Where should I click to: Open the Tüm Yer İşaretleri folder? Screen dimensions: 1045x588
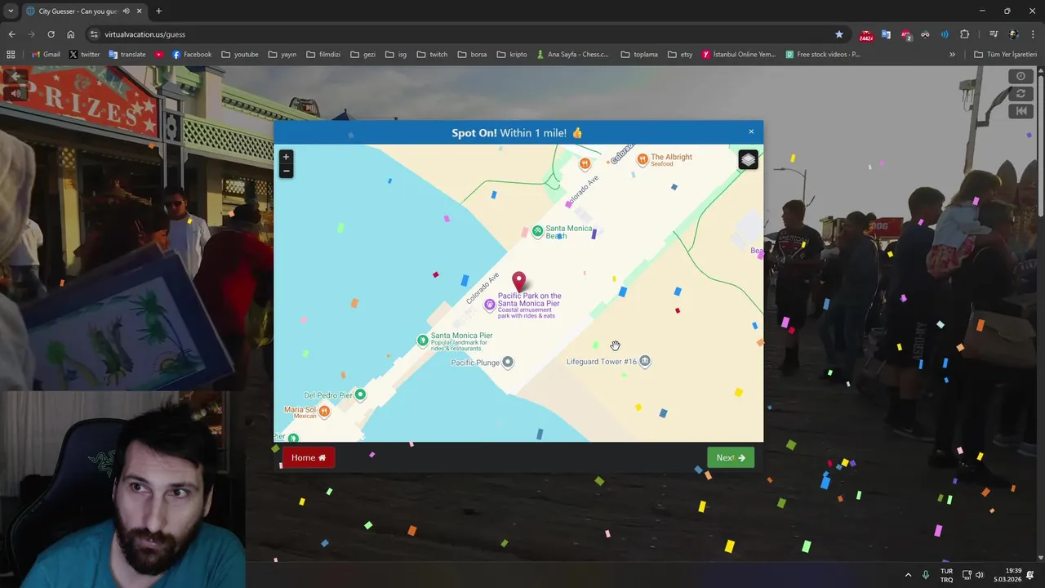point(1005,55)
